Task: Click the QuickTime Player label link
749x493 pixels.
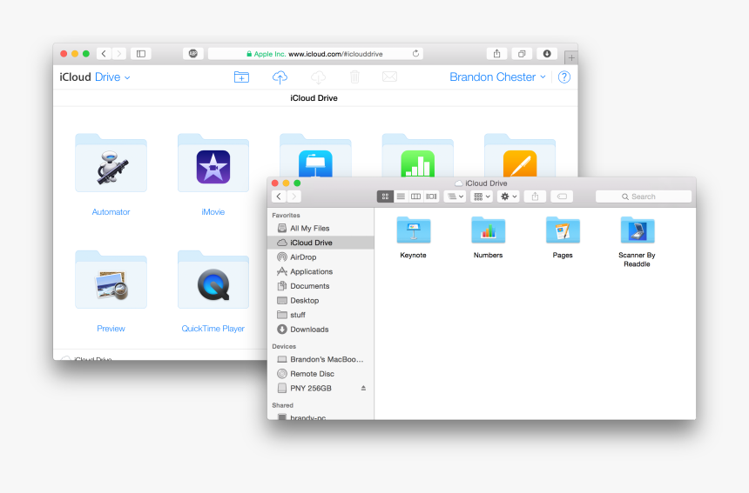Action: click(x=213, y=329)
